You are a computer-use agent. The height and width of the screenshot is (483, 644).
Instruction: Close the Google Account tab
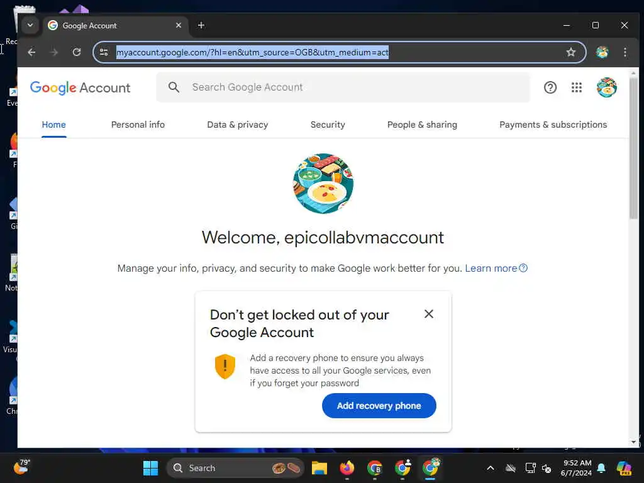pos(179,25)
